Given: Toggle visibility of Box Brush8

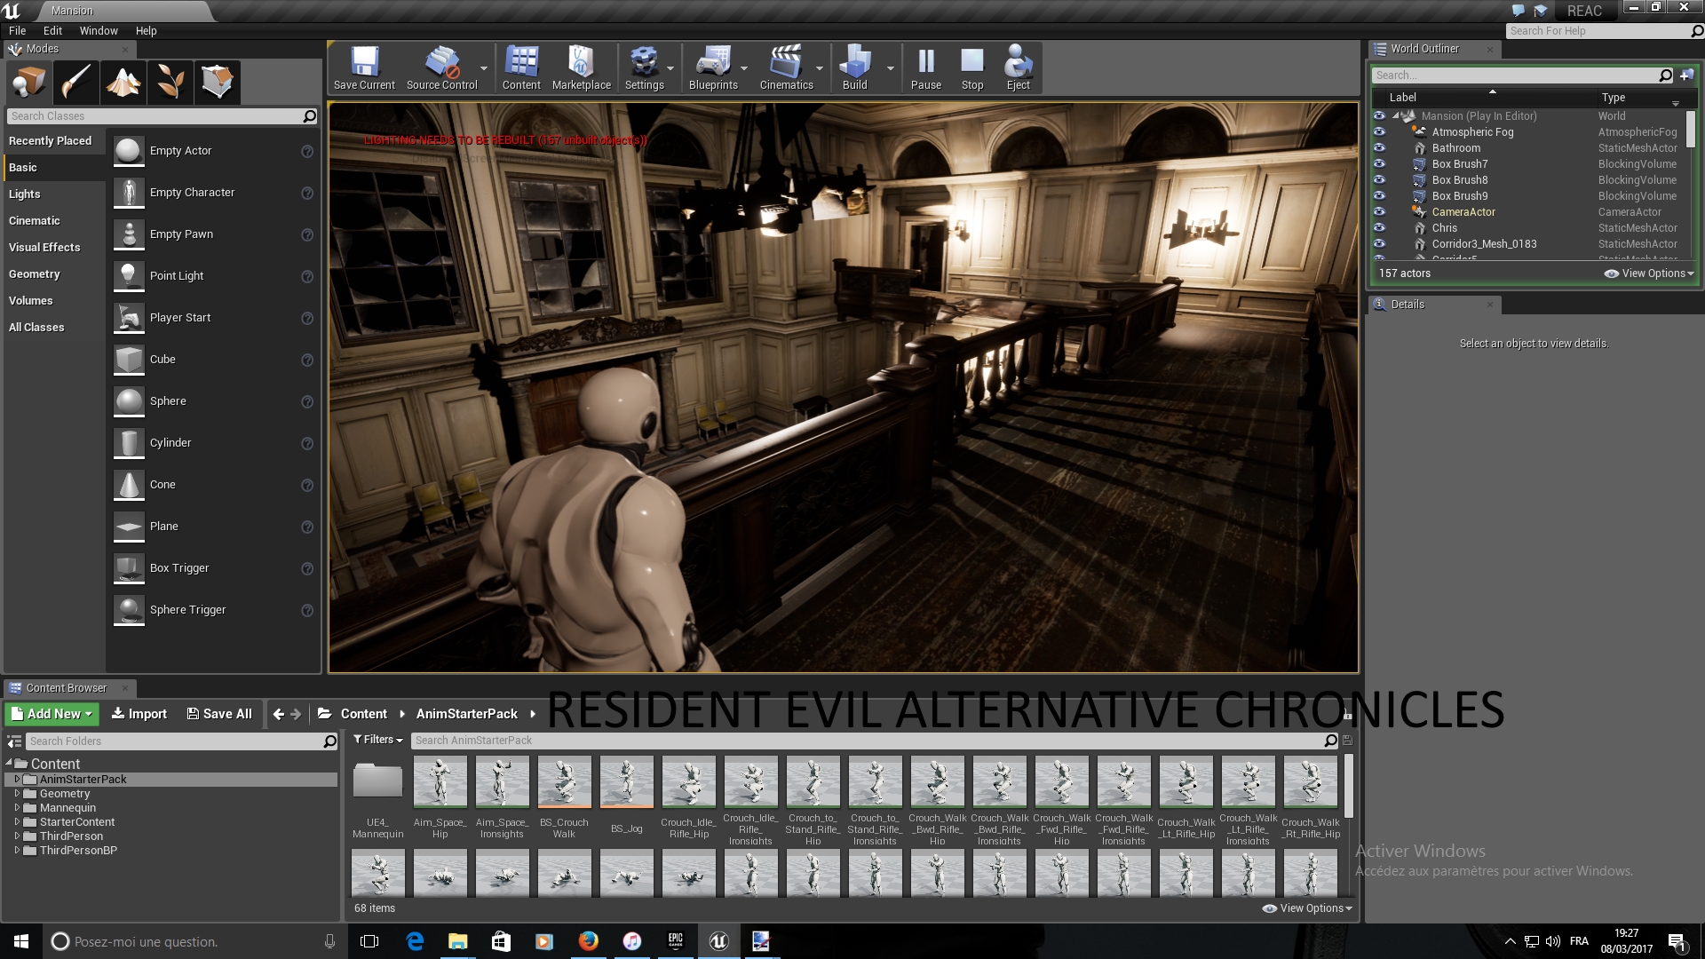Looking at the screenshot, I should click(1379, 179).
